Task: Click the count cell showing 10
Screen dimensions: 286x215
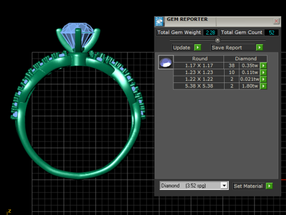Action: point(232,72)
